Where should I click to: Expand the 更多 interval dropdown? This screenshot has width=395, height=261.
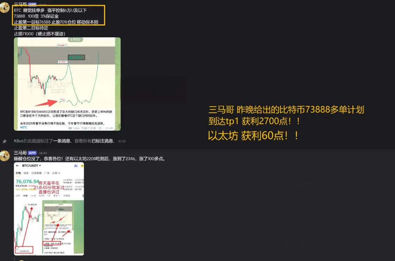click(x=56, y=195)
